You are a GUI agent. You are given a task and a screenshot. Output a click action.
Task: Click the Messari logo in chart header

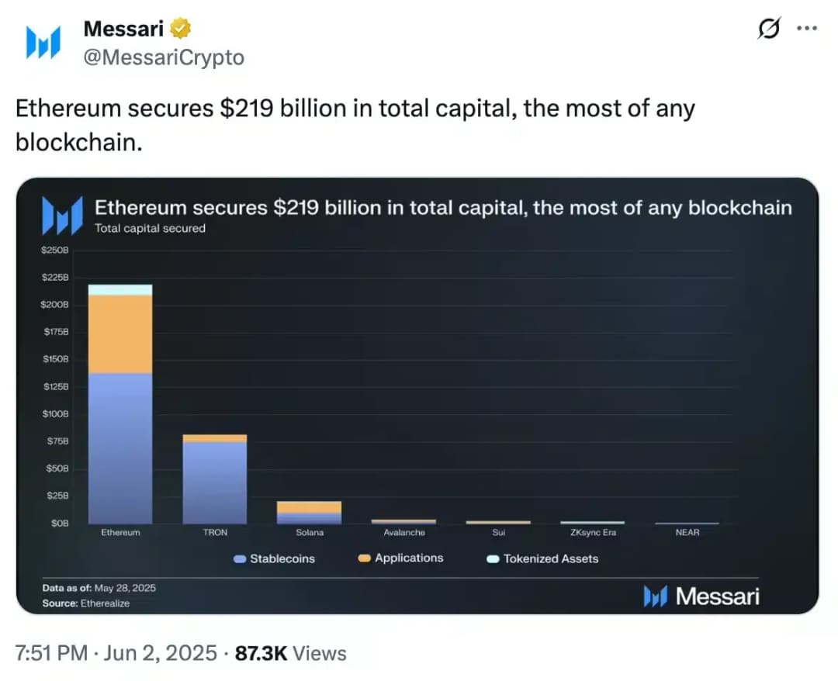click(x=62, y=216)
